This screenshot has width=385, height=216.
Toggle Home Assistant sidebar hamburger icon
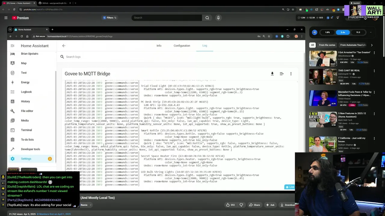tap(12, 46)
